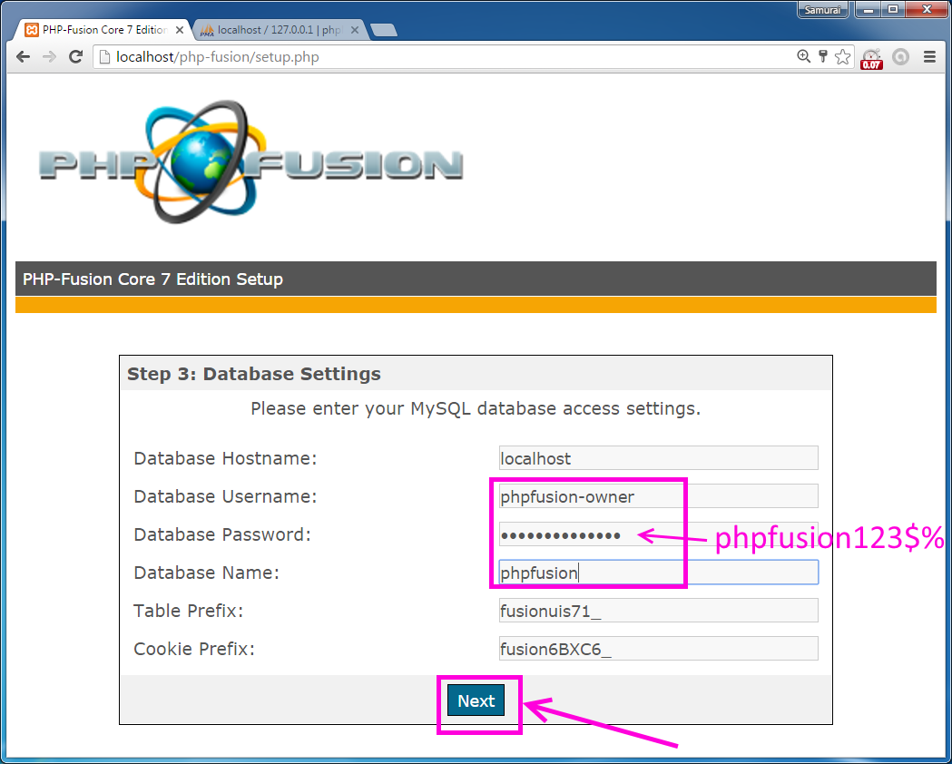Click the saved password key icon
Viewport: 952px width, 764px height.
(823, 56)
